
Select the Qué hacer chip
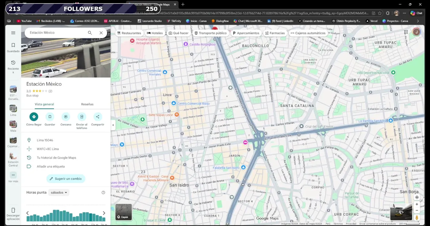(178, 33)
